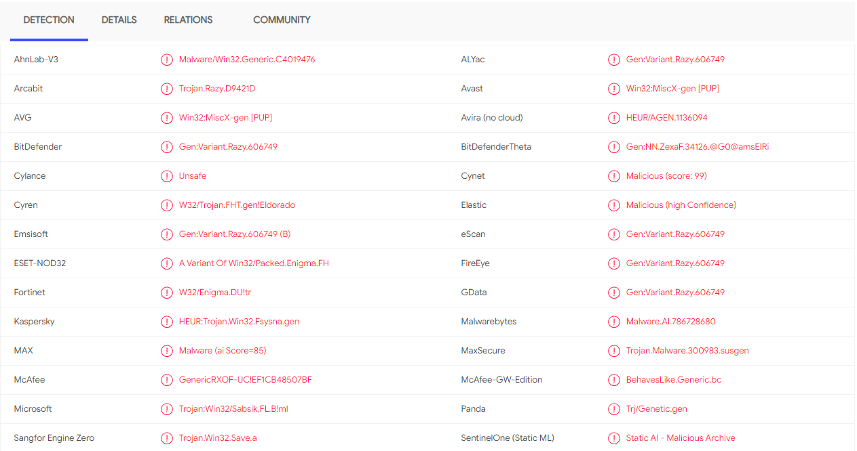Click the Fortinet vendor name
The image size is (857, 451).
29,293
